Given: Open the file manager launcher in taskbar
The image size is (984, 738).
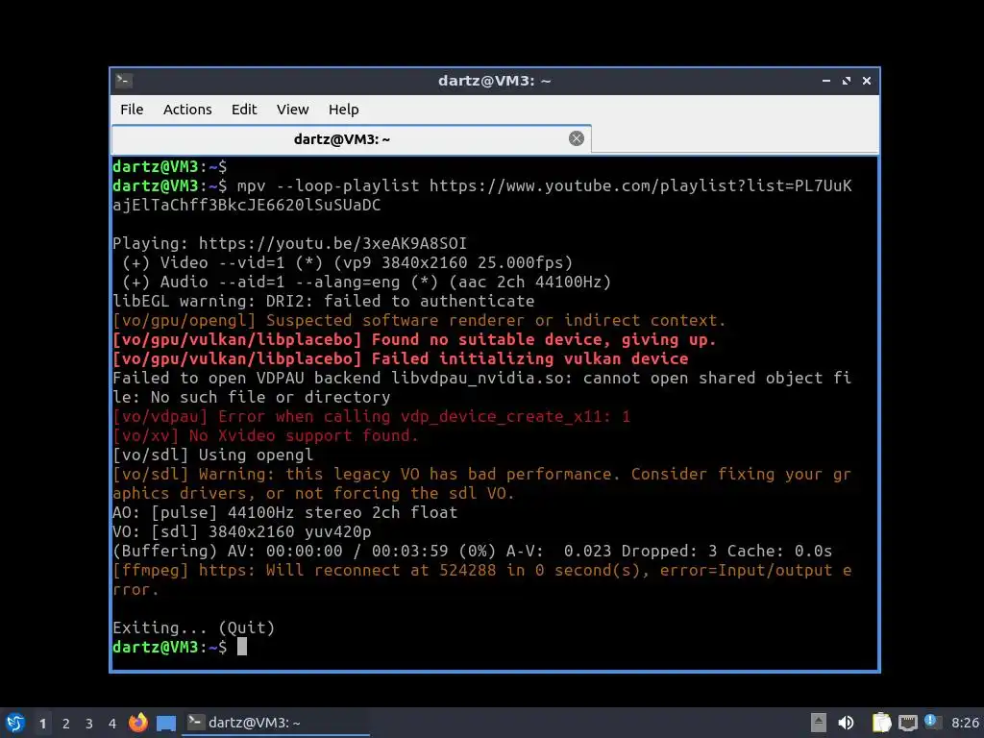Looking at the screenshot, I should pyautogui.click(x=165, y=724).
